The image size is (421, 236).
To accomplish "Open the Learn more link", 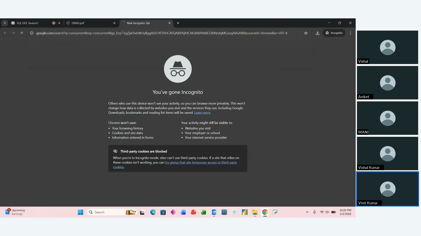I will 202,112.
